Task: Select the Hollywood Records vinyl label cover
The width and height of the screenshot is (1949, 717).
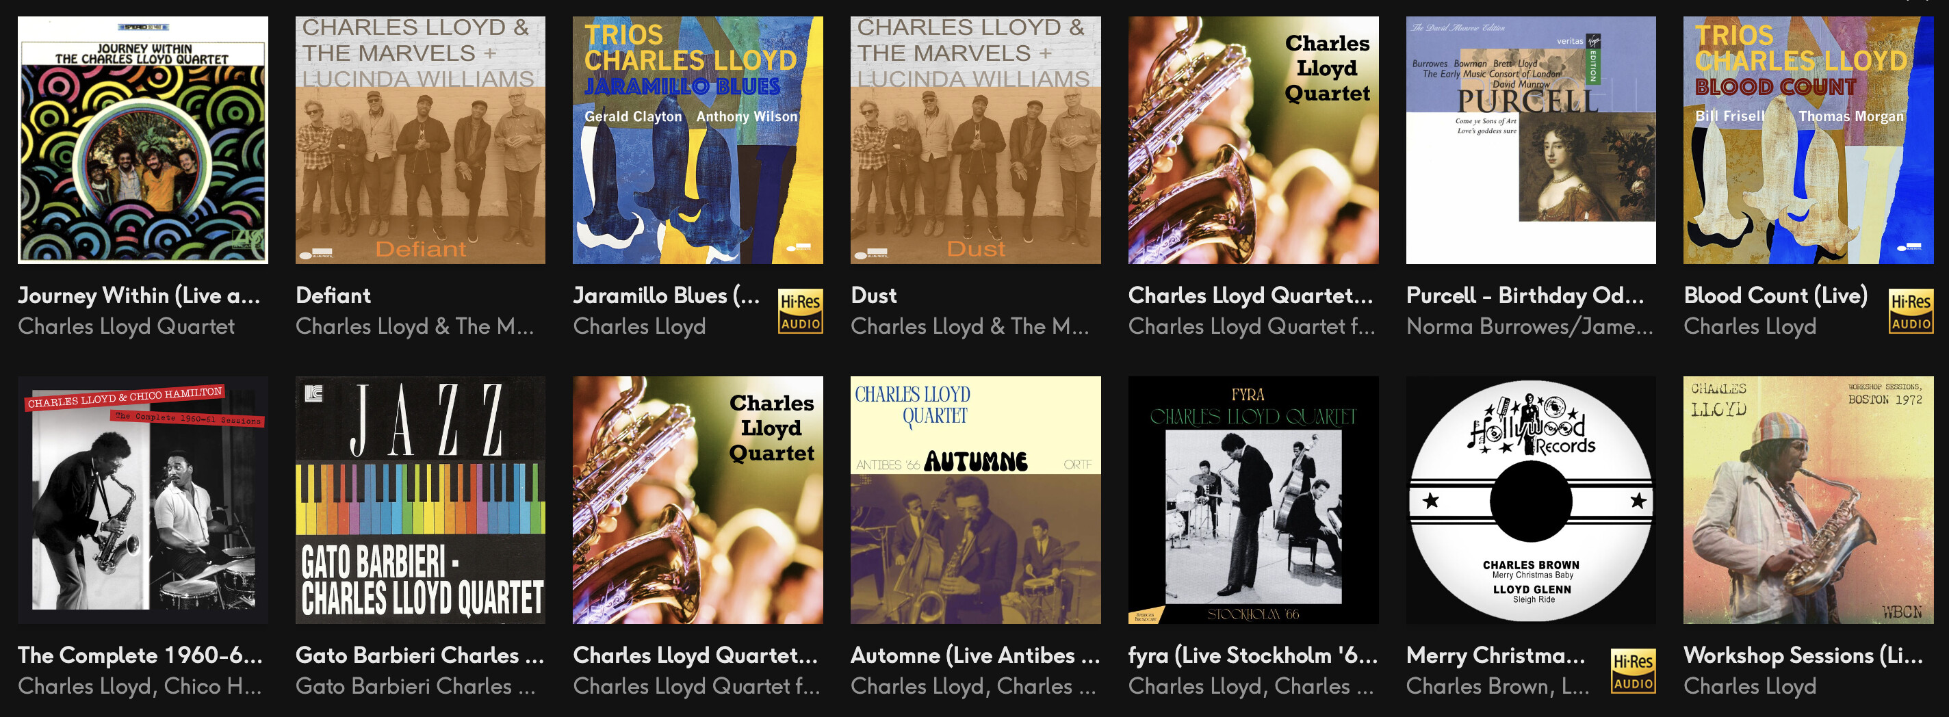Action: (1531, 500)
